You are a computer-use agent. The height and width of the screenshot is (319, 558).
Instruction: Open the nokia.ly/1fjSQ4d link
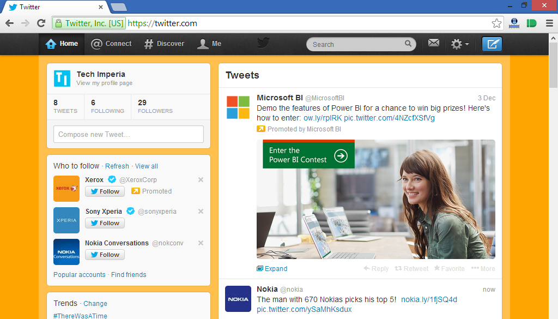pos(429,300)
